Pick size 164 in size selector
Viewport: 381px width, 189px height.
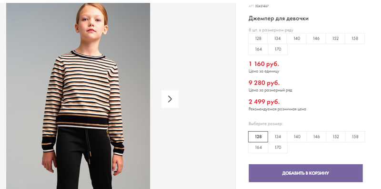click(258, 147)
